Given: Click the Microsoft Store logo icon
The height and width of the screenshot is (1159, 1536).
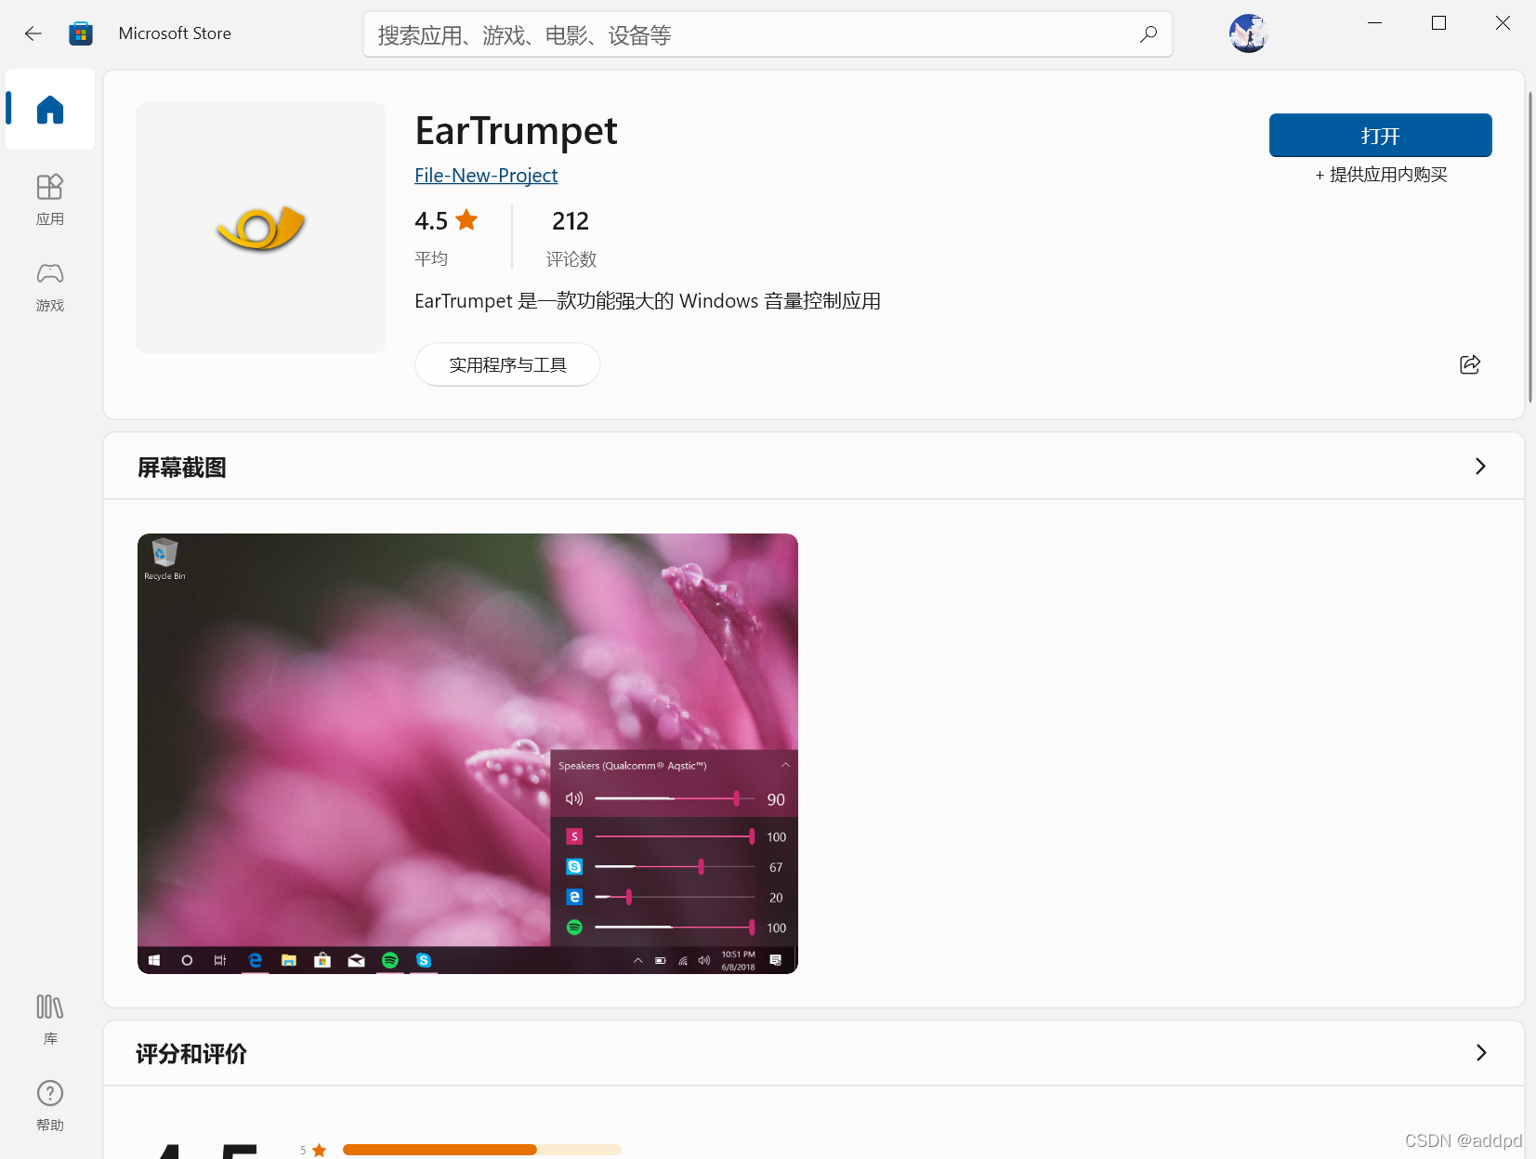Looking at the screenshot, I should point(81,33).
